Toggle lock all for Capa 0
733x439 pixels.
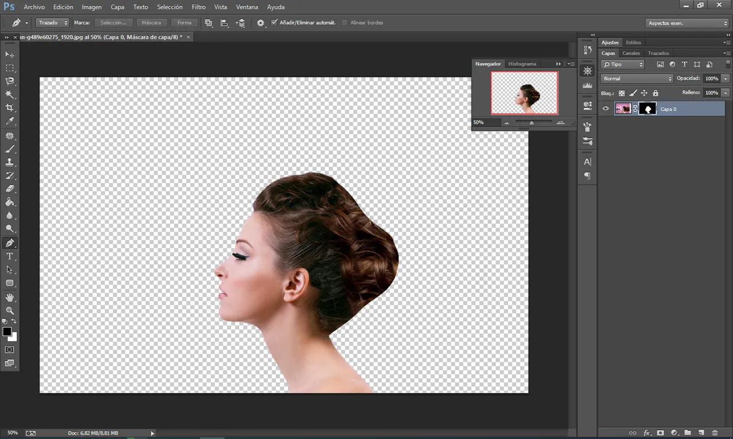tap(655, 93)
